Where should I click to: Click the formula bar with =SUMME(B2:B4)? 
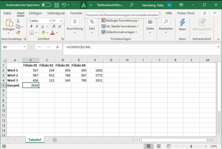click(140, 49)
